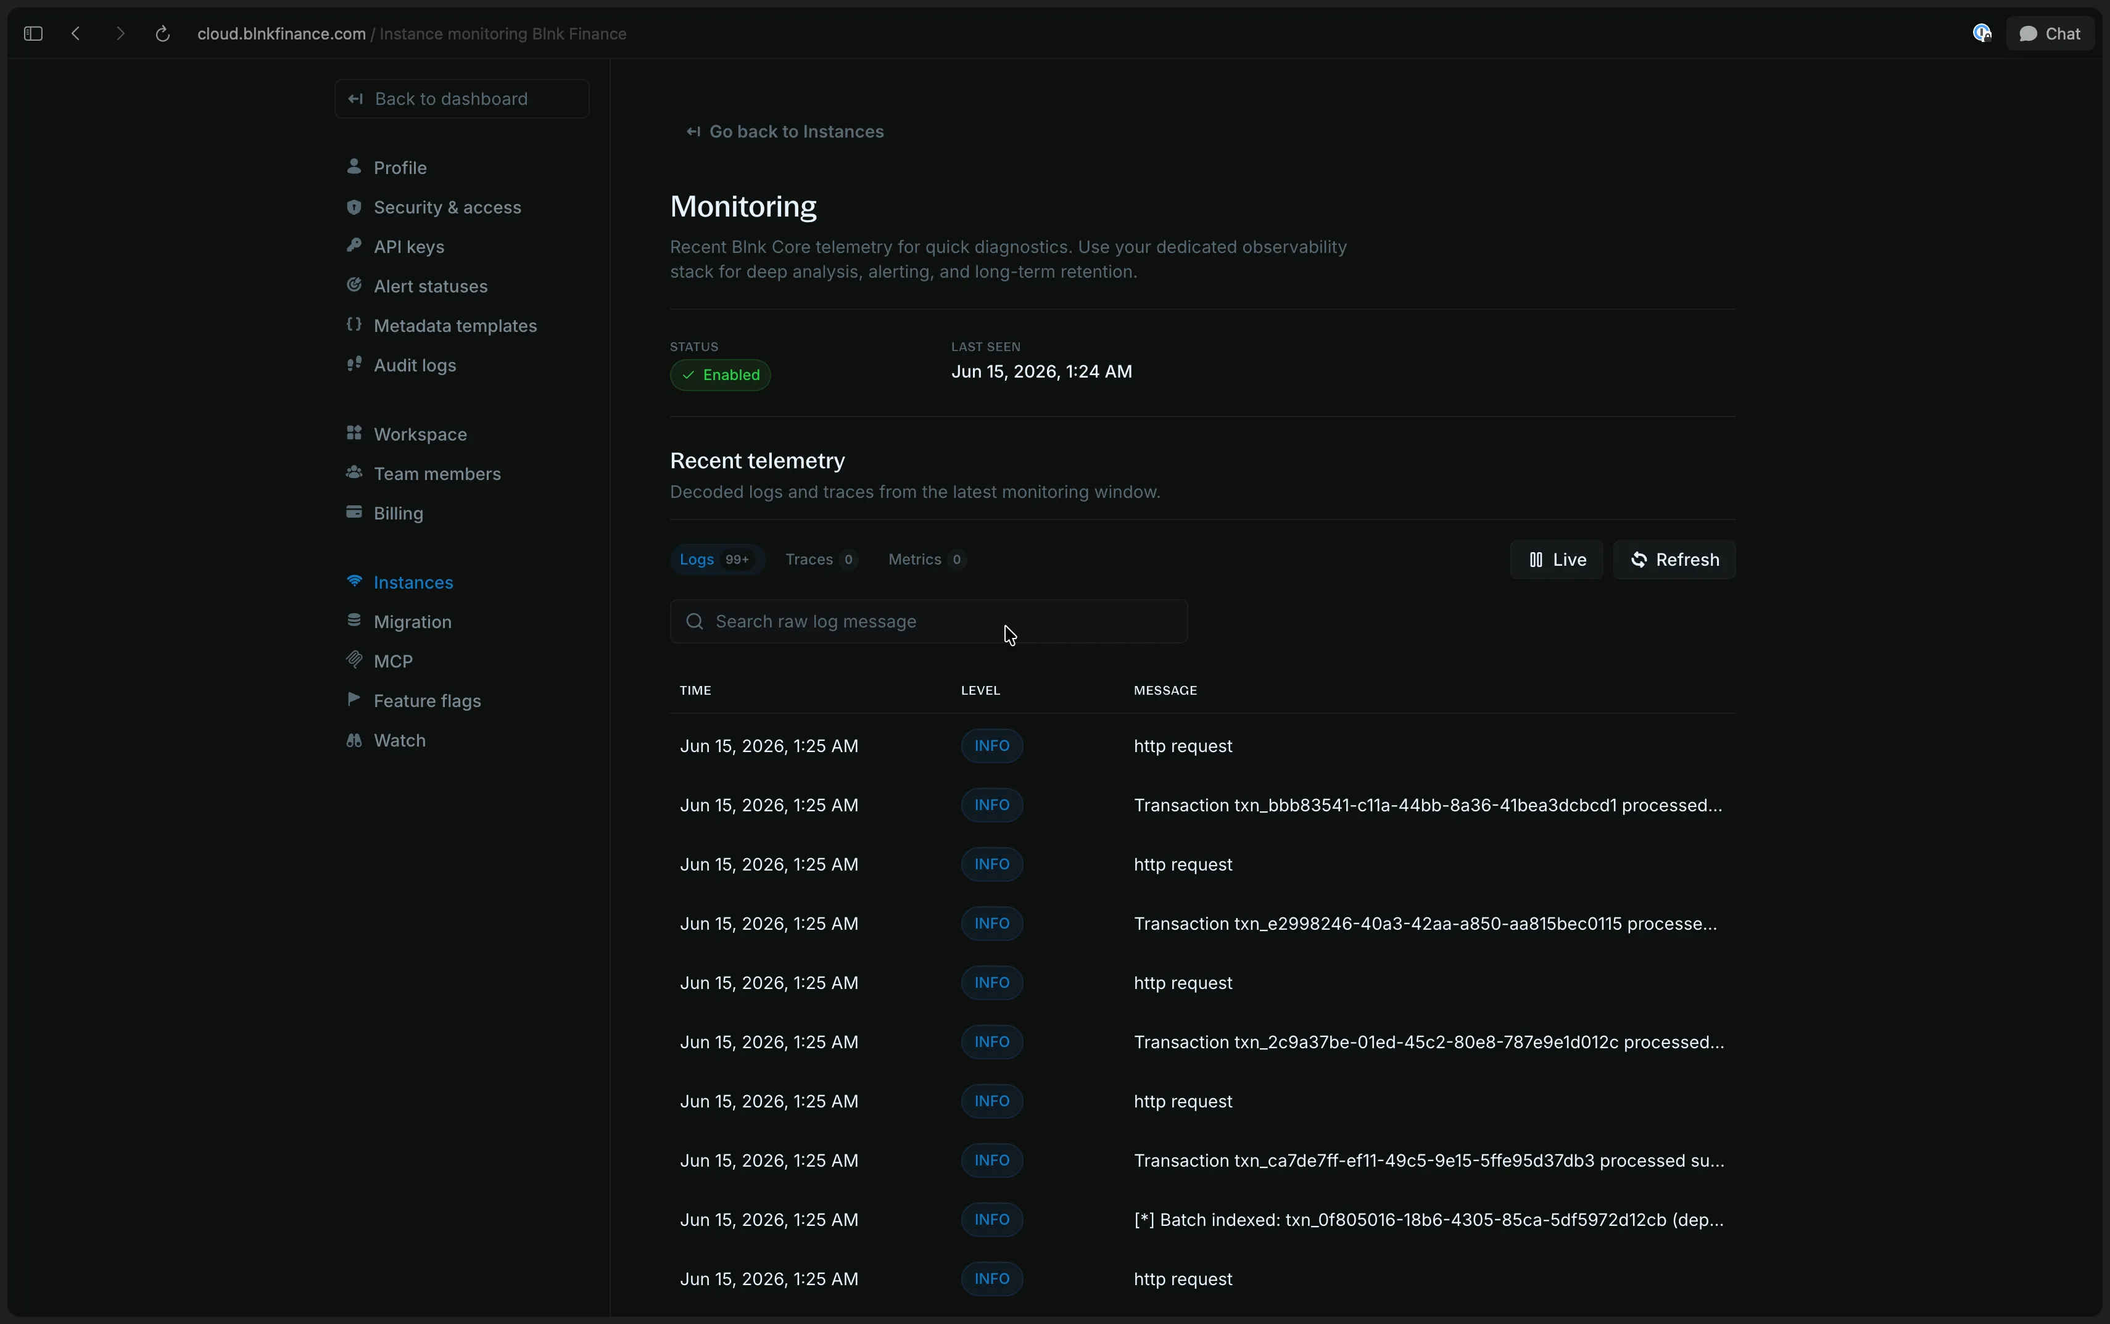Focus the Search raw log message field

929,622
